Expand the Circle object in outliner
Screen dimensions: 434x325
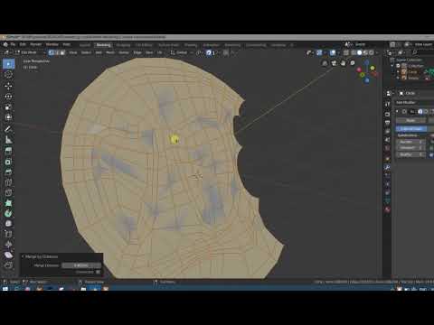(398, 72)
